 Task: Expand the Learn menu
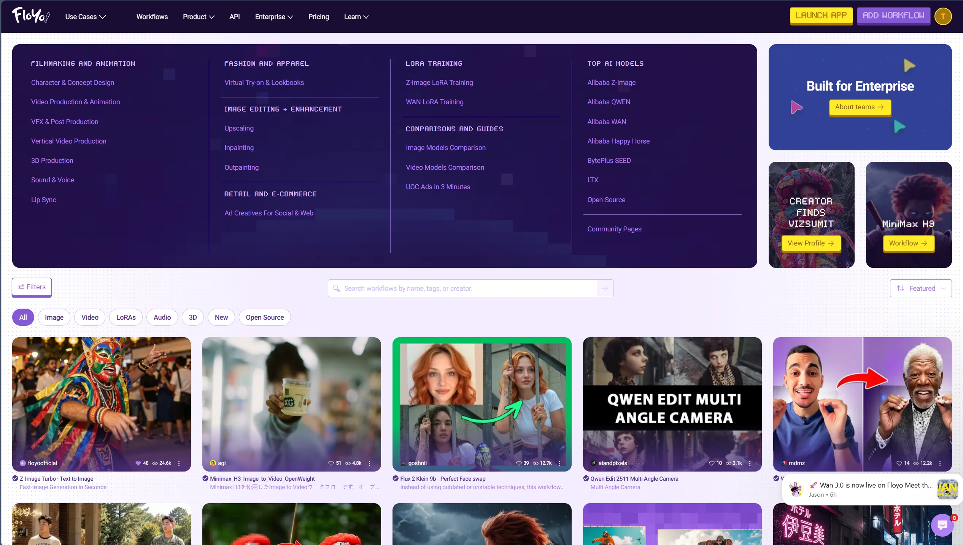(x=356, y=17)
